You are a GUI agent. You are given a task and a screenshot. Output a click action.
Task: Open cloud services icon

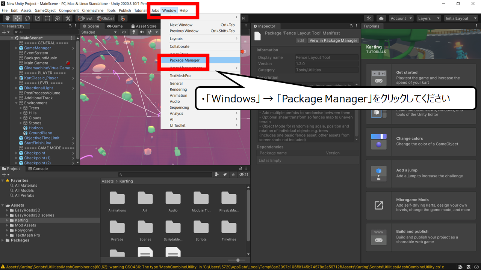pos(381,18)
